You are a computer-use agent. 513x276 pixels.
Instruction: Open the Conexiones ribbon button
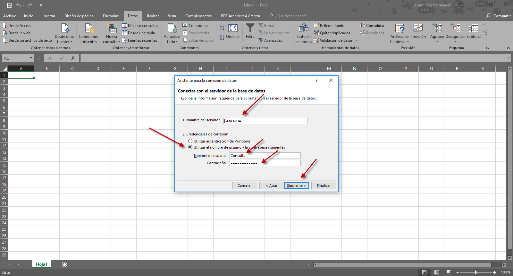195,26
